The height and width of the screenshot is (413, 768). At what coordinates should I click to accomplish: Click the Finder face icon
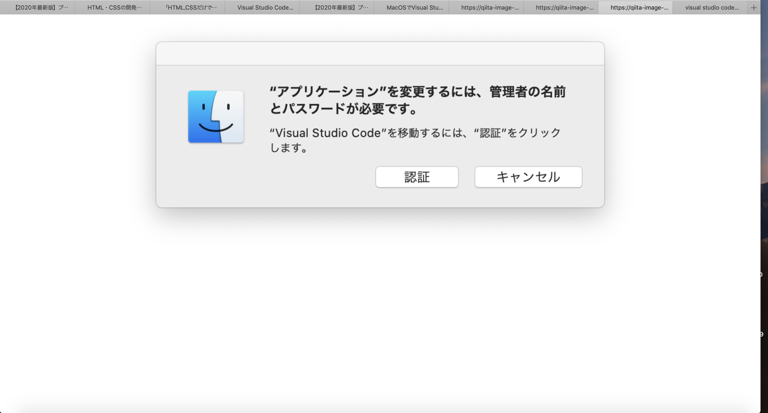[216, 117]
